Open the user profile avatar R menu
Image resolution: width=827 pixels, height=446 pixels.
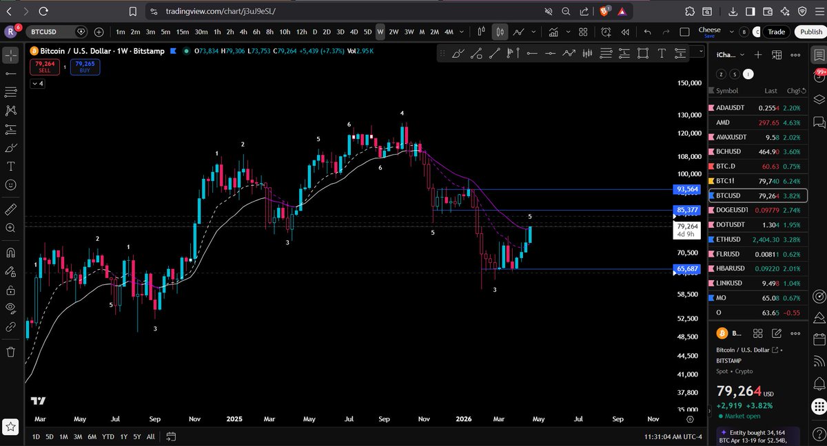coord(12,32)
